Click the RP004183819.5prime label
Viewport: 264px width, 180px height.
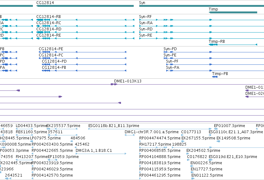pos(160,163)
